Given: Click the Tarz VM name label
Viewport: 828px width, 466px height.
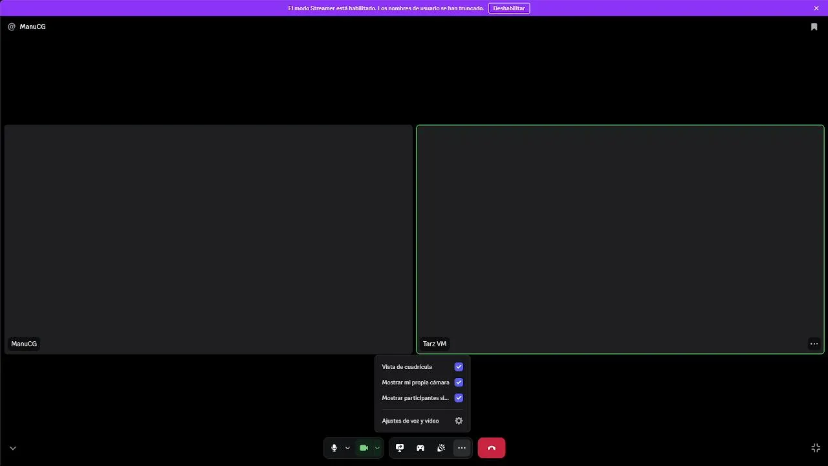Looking at the screenshot, I should [x=435, y=344].
